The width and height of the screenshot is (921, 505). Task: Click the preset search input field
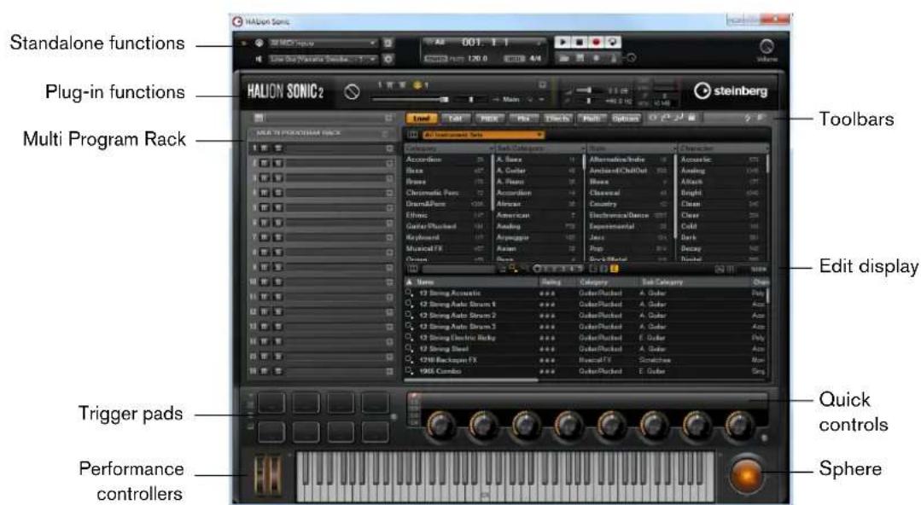459,269
